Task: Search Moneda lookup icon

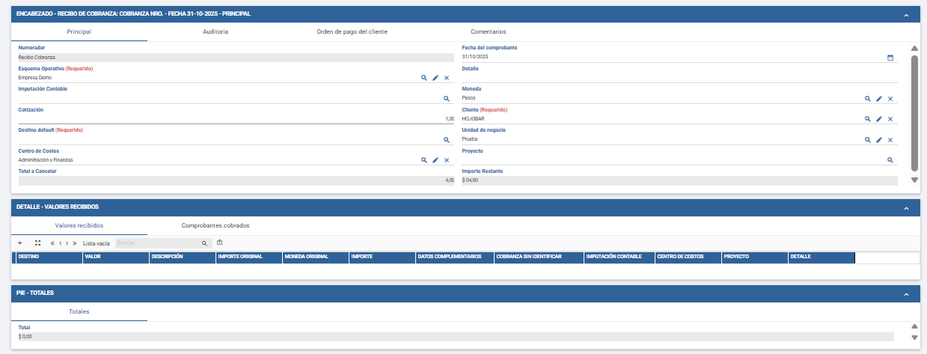Action: (868, 99)
